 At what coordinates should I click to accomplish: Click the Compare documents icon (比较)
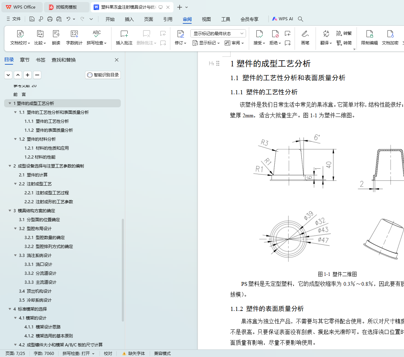(40, 37)
